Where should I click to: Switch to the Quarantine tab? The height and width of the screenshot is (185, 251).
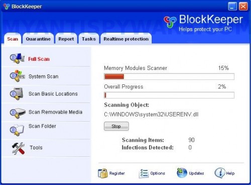click(x=38, y=39)
